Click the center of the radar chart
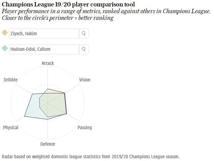Image resolution: width=214 pixels, height=161 pixels. pyautogui.click(x=48, y=103)
